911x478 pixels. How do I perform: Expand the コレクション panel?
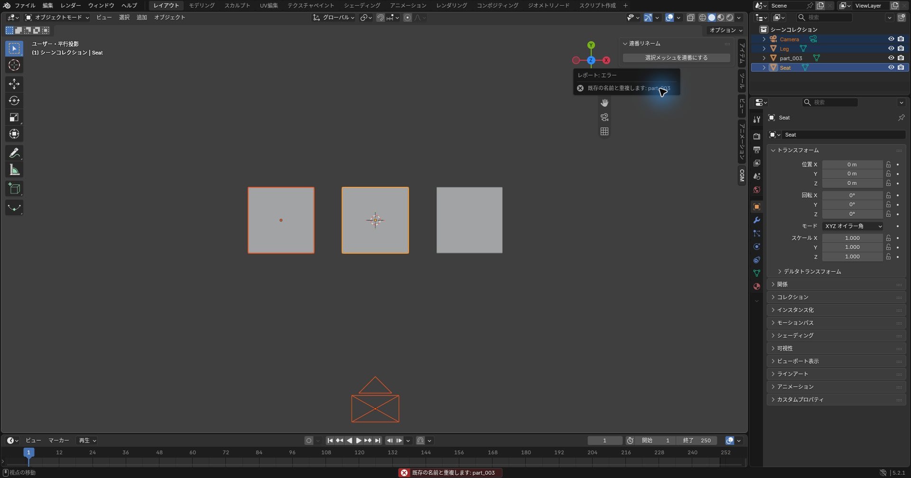click(x=836, y=297)
